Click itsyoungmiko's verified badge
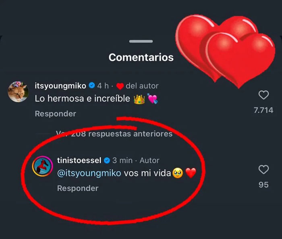Viewport: 282px width, 239px height. (x=92, y=86)
